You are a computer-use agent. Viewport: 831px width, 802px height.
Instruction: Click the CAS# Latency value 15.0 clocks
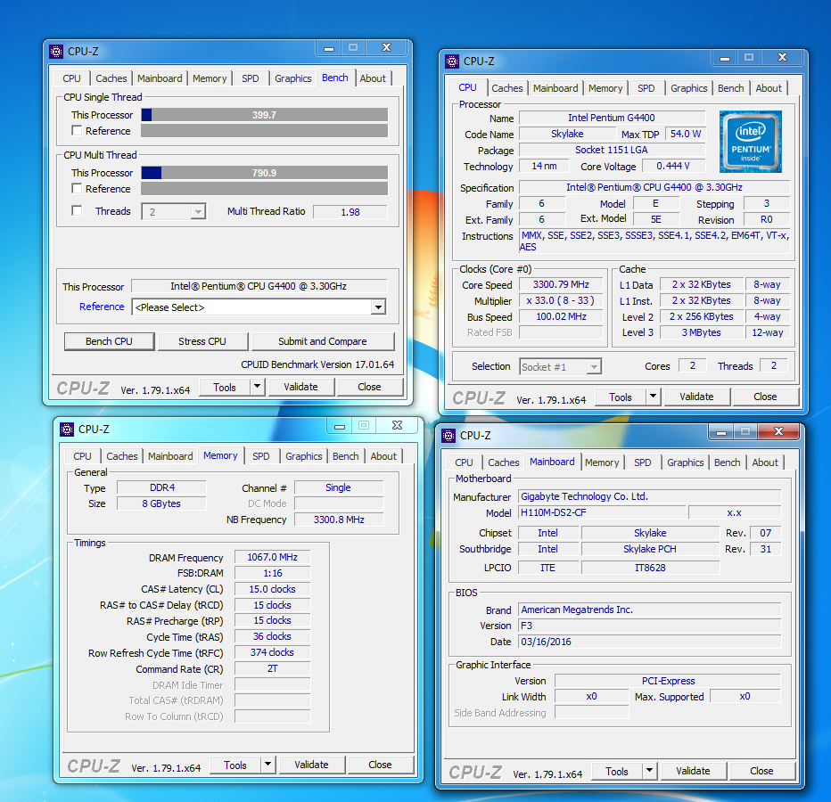pos(273,589)
